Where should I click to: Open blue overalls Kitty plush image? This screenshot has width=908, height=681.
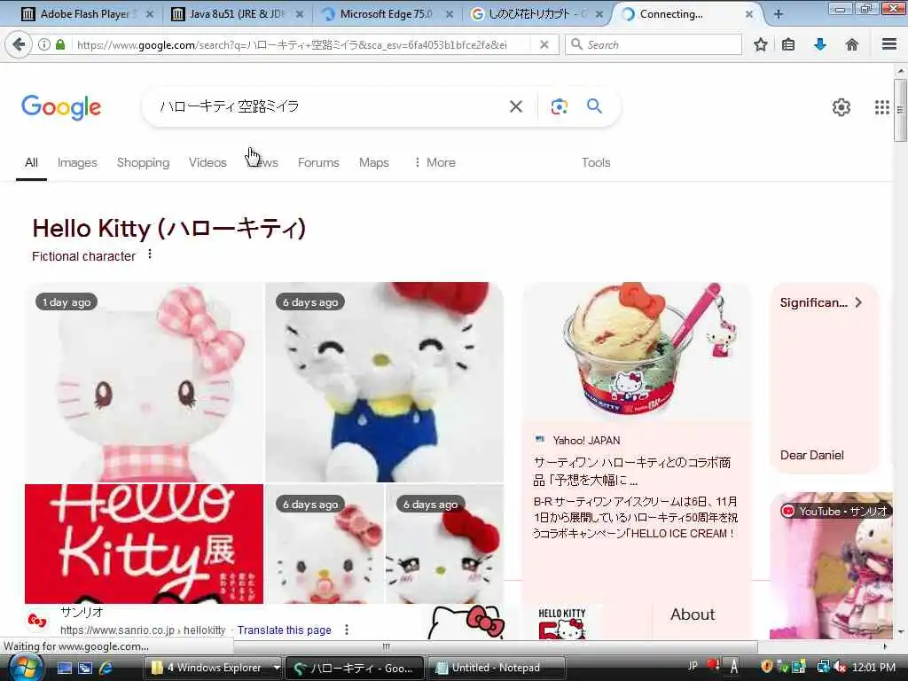point(384,382)
